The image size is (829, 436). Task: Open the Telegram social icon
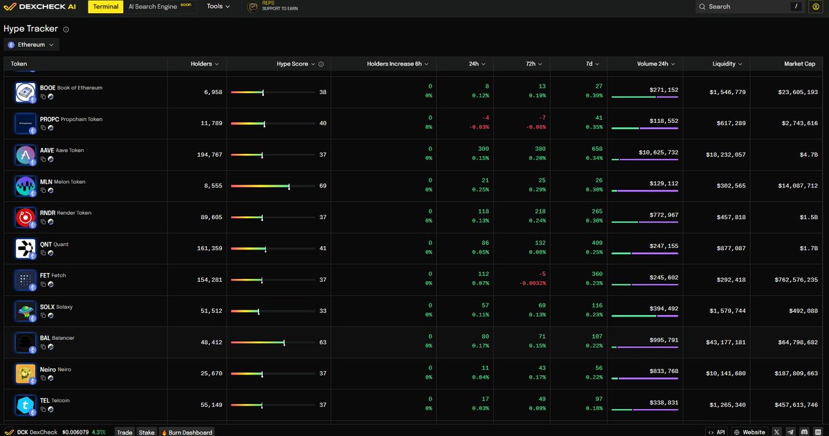(791, 431)
